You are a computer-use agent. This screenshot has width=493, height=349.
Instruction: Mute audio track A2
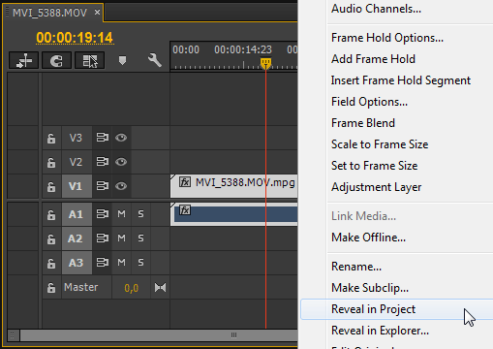tap(121, 238)
